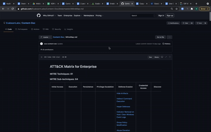Switch to the XDR browser tab

tap(53, 4)
